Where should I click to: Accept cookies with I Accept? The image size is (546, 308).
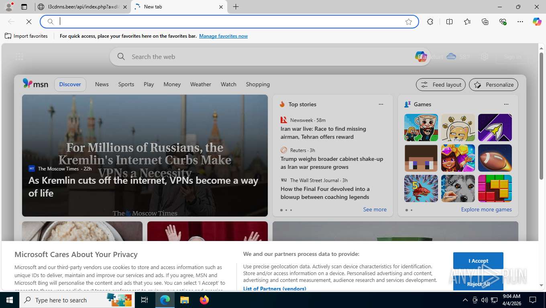tap(478, 261)
